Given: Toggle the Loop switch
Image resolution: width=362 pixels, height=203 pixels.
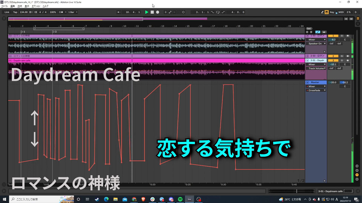Looking at the screenshot, I should 218,12.
